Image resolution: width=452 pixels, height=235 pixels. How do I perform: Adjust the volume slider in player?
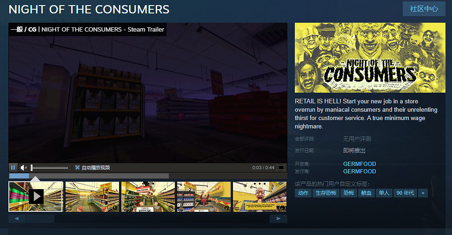[49, 167]
